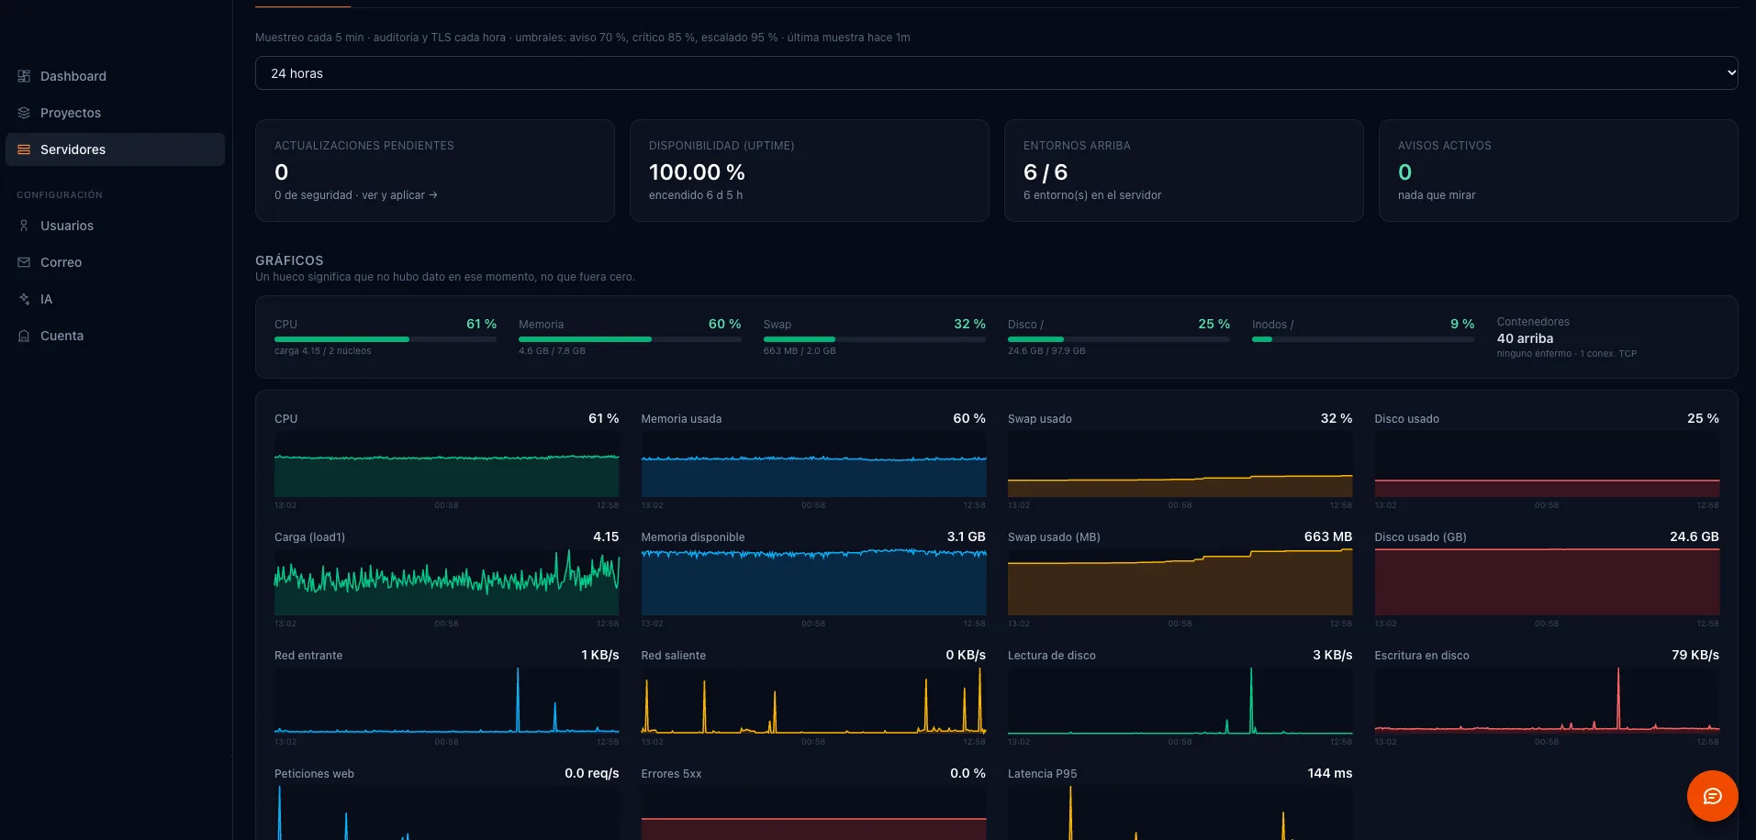Screen dimensions: 1756x840
Task: Click the Latencia P95 chart
Action: pos(1180,812)
